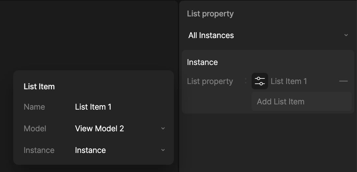Select List Item 1 entry beside the sliders icon
The width and height of the screenshot is (357, 172).
(x=289, y=81)
